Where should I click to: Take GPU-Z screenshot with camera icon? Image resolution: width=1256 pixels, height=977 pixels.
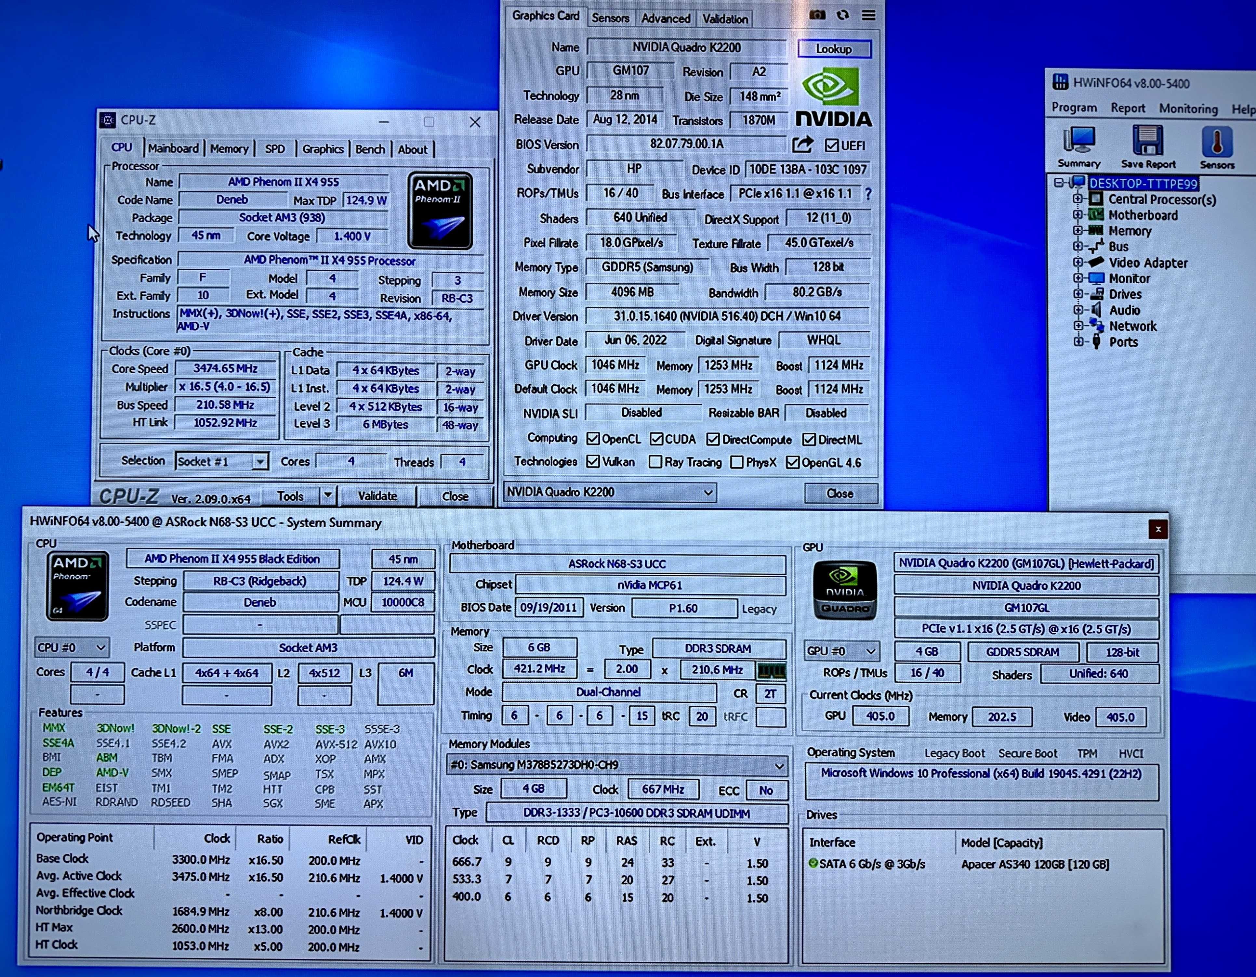[817, 15]
